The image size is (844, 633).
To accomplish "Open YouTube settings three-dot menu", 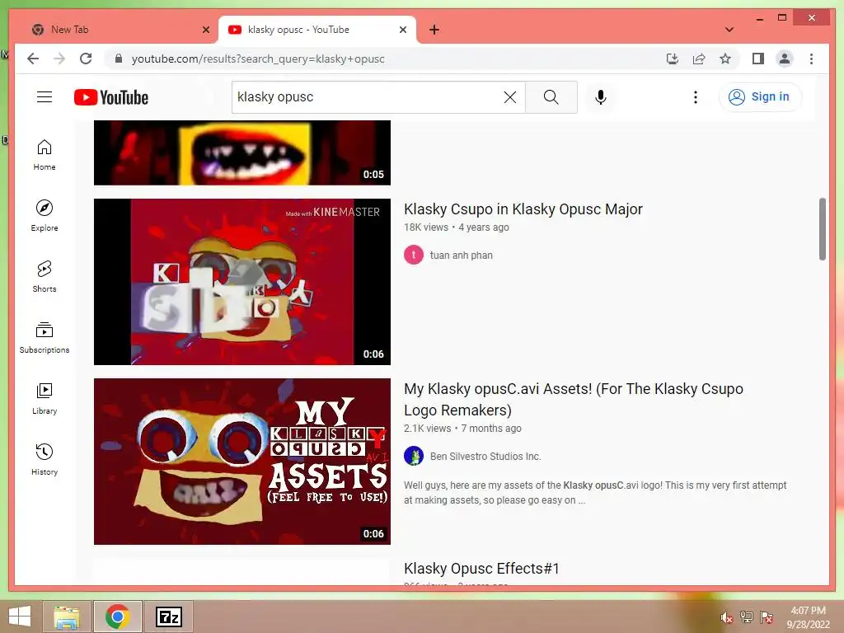I will point(696,97).
